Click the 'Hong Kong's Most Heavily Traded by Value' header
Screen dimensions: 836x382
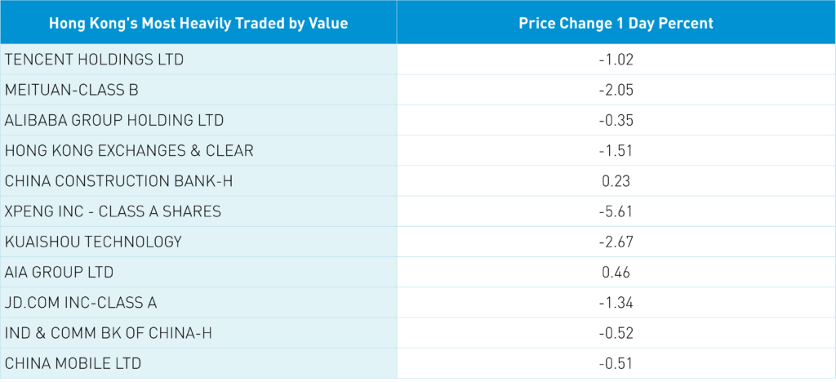pos(198,23)
